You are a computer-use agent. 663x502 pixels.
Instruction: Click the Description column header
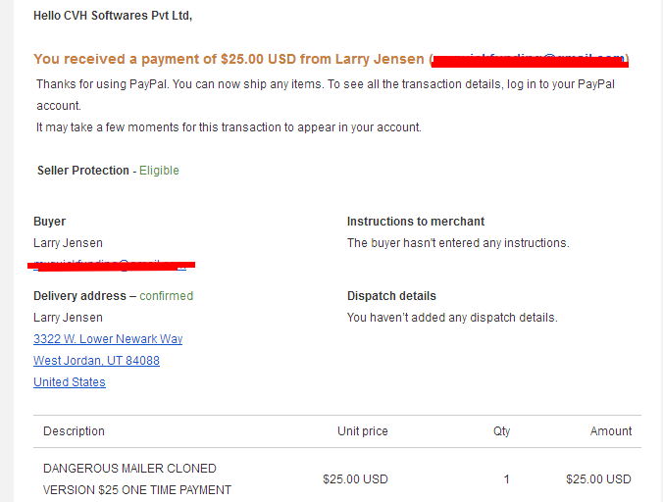tap(74, 431)
